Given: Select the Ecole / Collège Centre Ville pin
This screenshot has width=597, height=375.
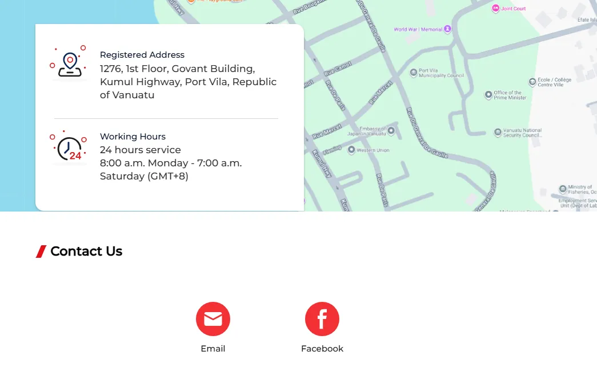Looking at the screenshot, I should (532, 82).
